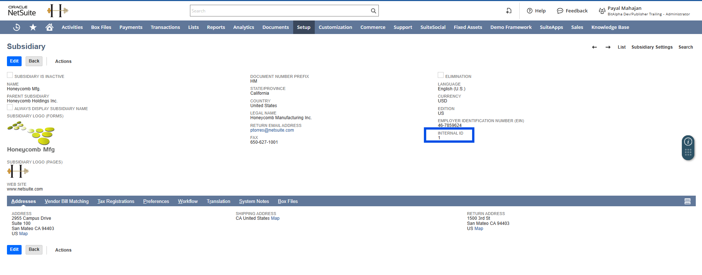Toggle the Subsidiary Is Inactive checkbox
The image size is (702, 275).
tap(10, 75)
